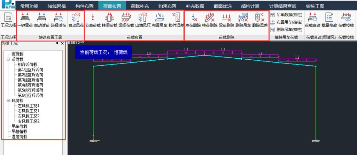Screen dimensions: 357x155
Task: Select 左风载工况1 tree item
Action: pos(29,106)
